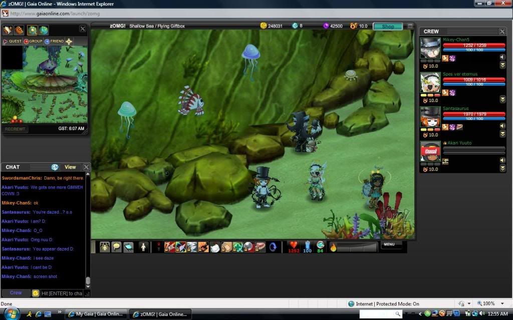Switch to My Gaia taskbar window

(96, 314)
